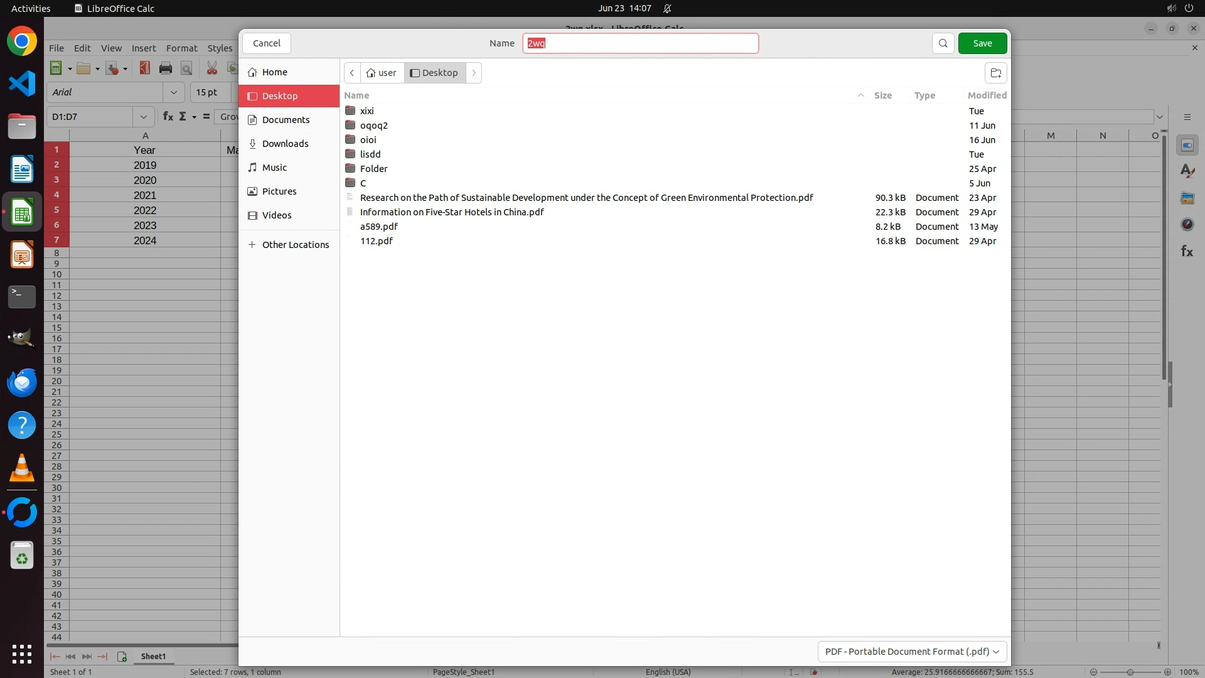1205x678 pixels.
Task: Sort files by Name column header
Action: coord(356,95)
